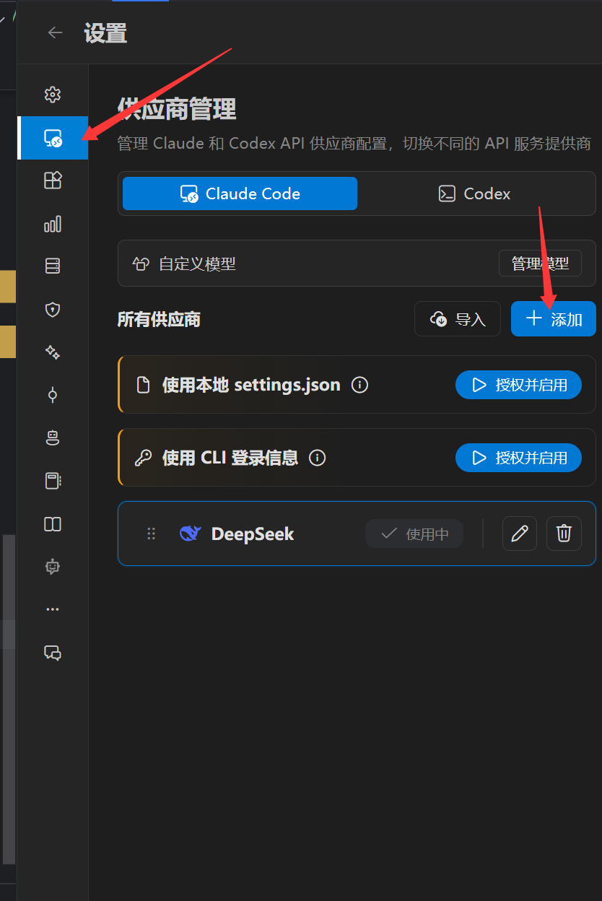Click the 使用本地 settings.json text
The width and height of the screenshot is (602, 901).
tap(251, 385)
